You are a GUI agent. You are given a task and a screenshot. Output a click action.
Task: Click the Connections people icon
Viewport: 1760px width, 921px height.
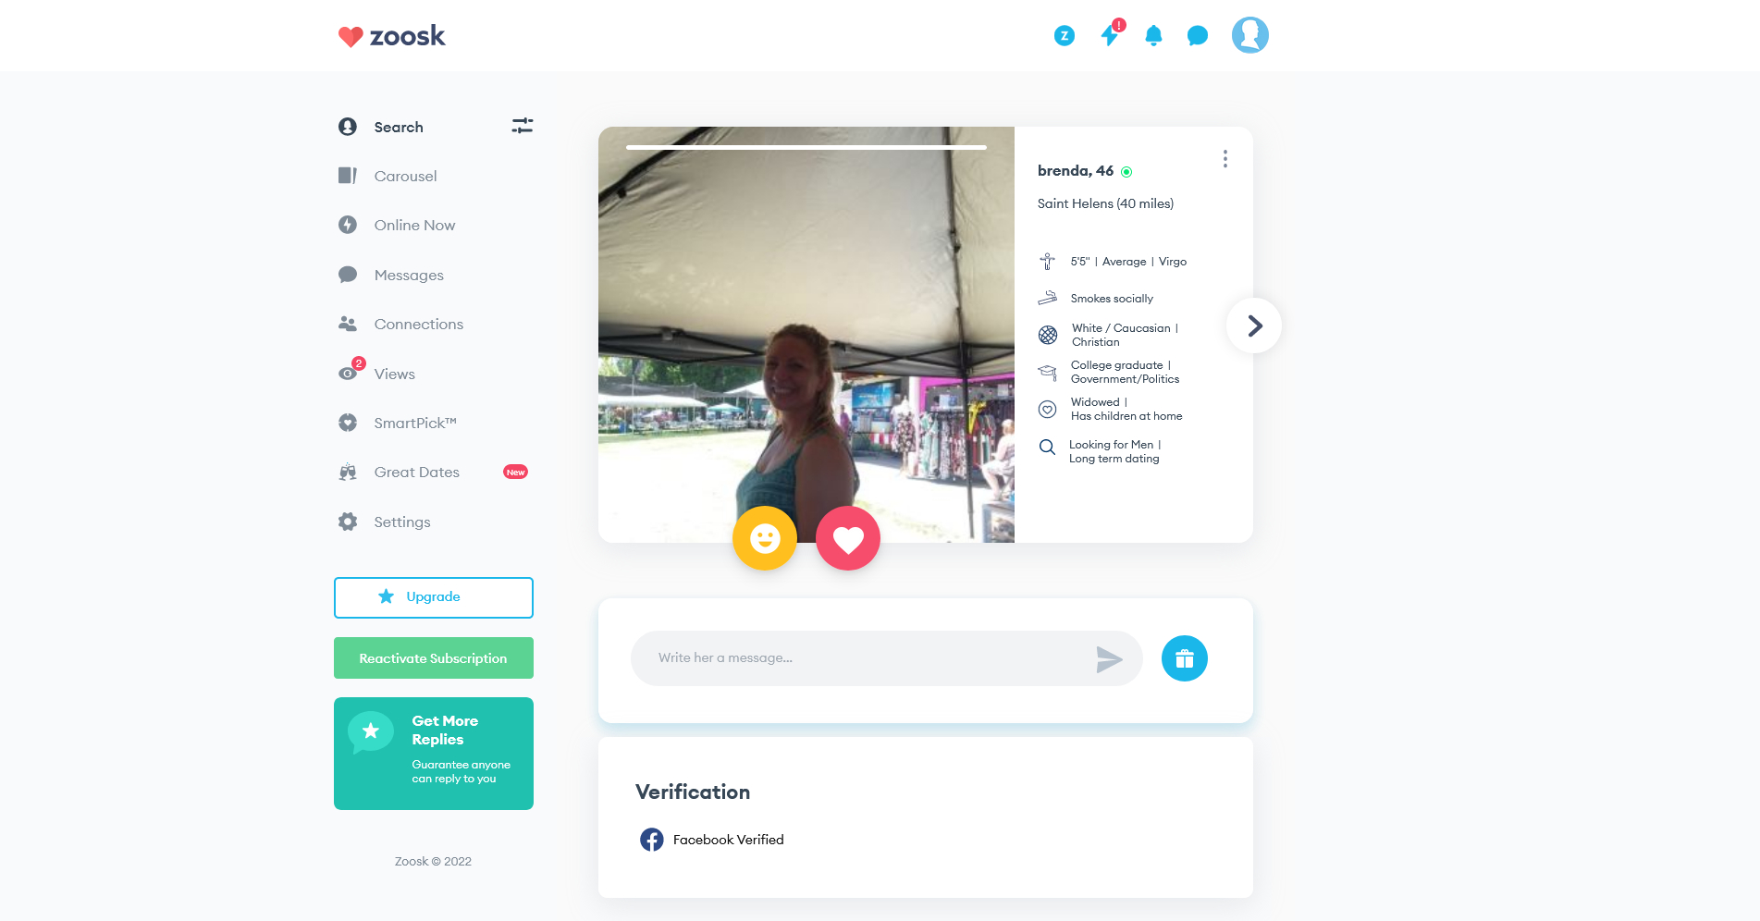point(348,324)
